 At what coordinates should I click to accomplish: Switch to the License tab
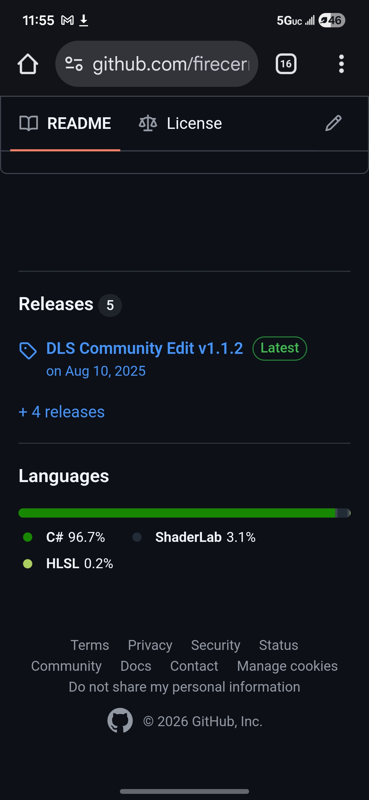point(180,123)
